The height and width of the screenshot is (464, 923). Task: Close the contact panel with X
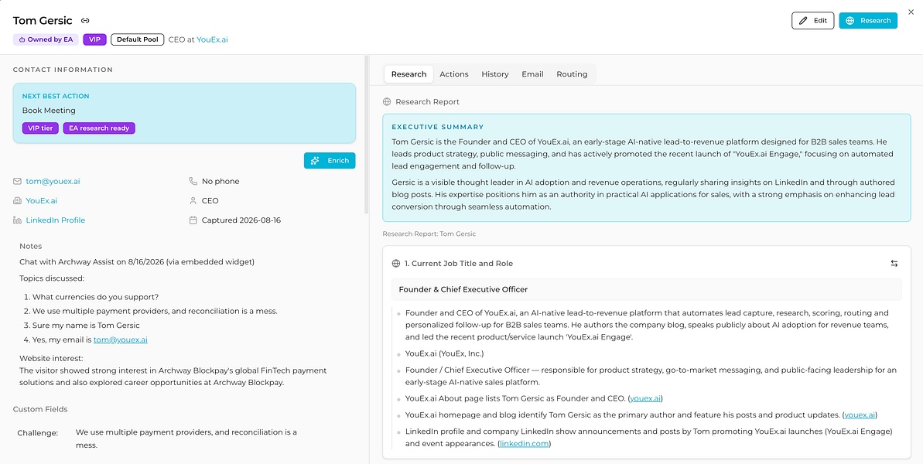pos(911,12)
